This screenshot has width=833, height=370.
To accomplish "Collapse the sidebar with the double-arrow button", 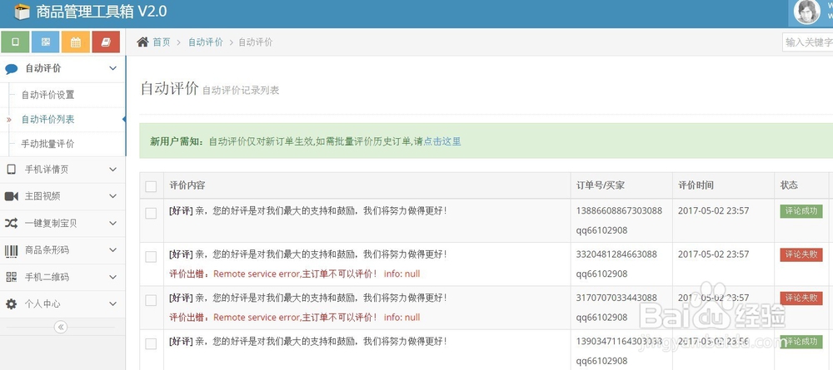I will click(61, 327).
